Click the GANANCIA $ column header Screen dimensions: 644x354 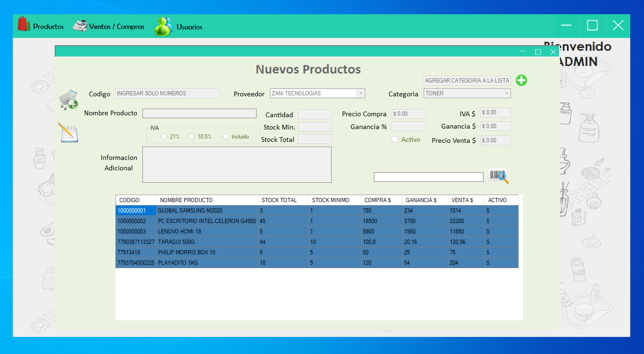(x=425, y=200)
